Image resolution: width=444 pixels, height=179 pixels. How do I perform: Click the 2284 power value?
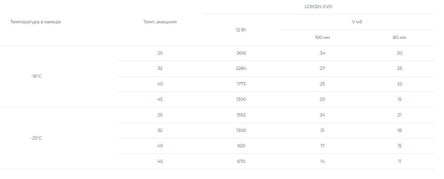(x=241, y=69)
